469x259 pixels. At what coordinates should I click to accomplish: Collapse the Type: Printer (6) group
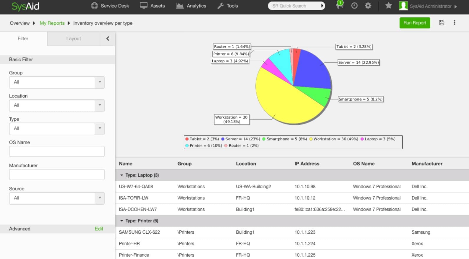[x=122, y=221]
